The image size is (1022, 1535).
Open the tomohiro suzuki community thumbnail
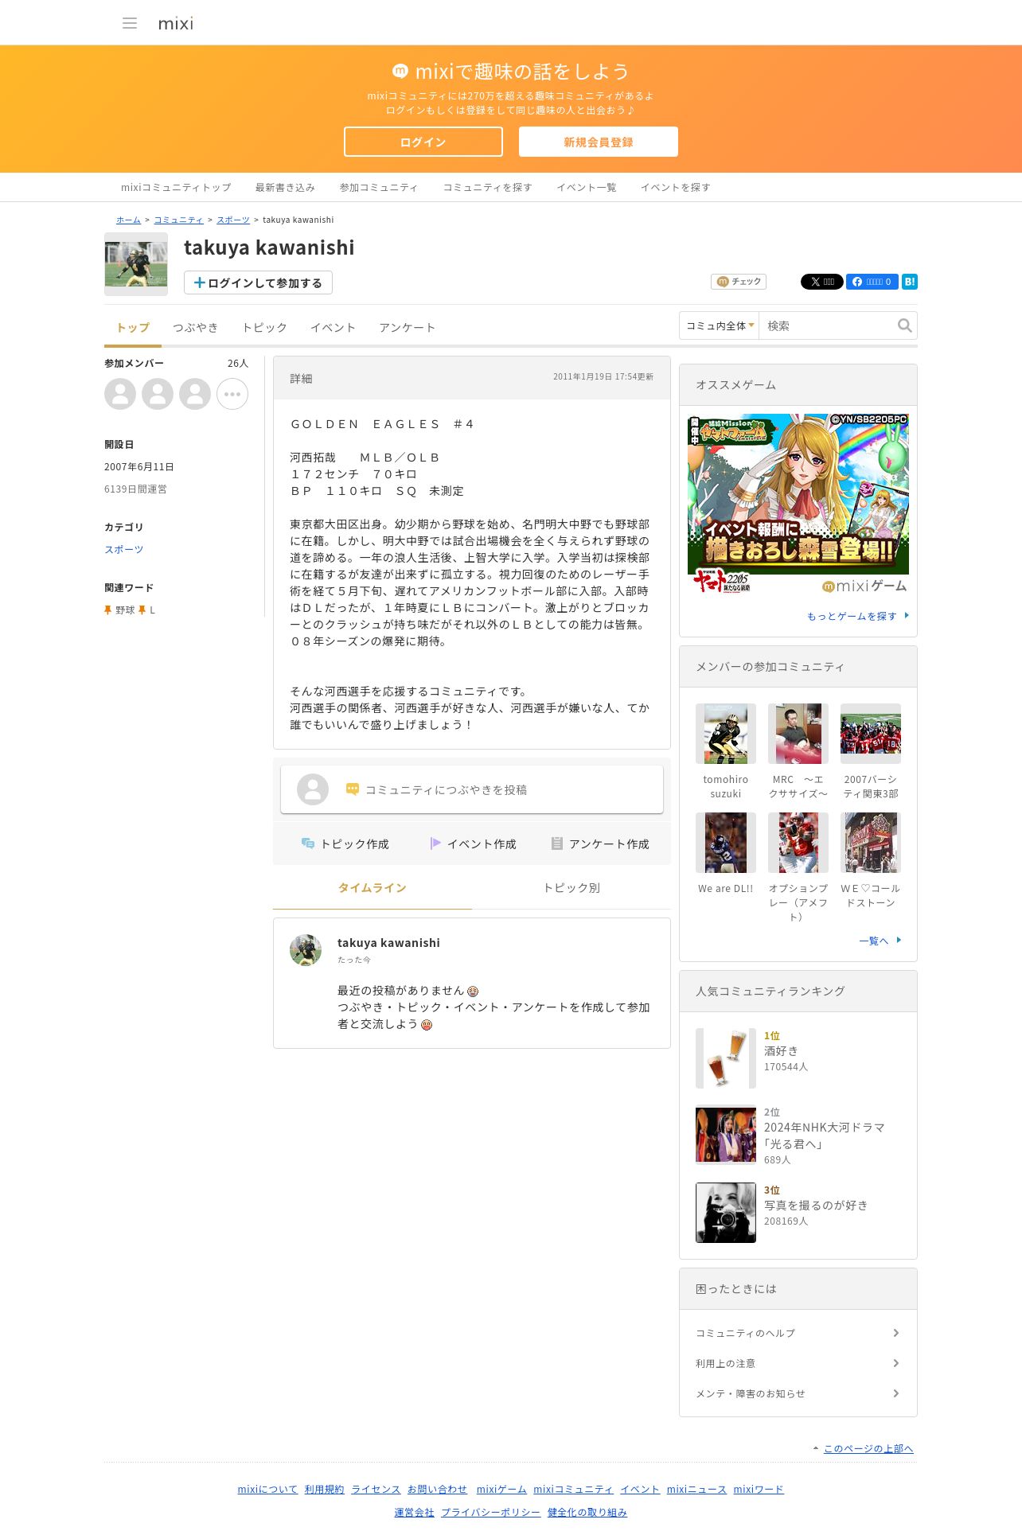pyautogui.click(x=726, y=734)
